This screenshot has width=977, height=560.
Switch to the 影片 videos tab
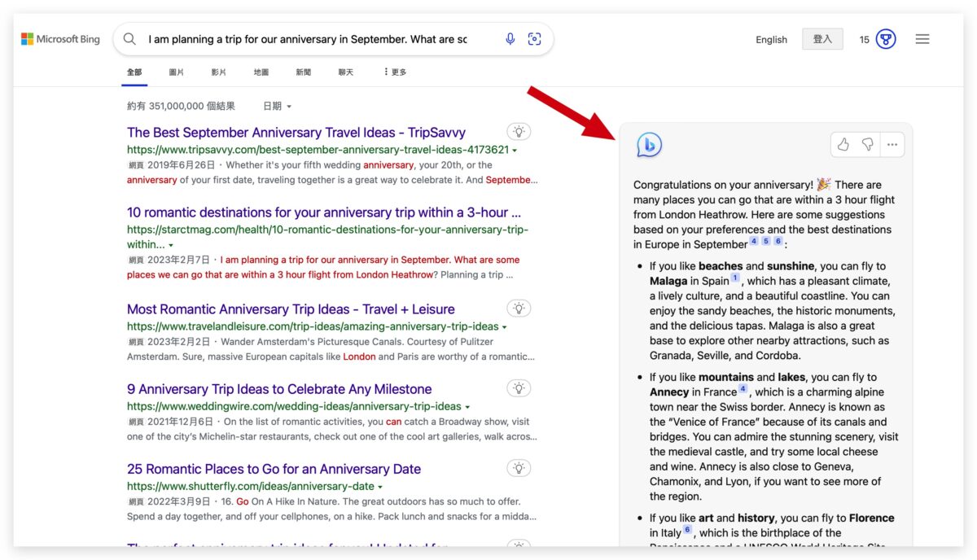pos(218,72)
